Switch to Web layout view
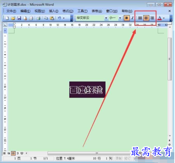 click(x=9, y=153)
